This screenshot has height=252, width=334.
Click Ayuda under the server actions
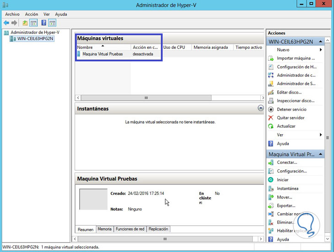[283, 144]
